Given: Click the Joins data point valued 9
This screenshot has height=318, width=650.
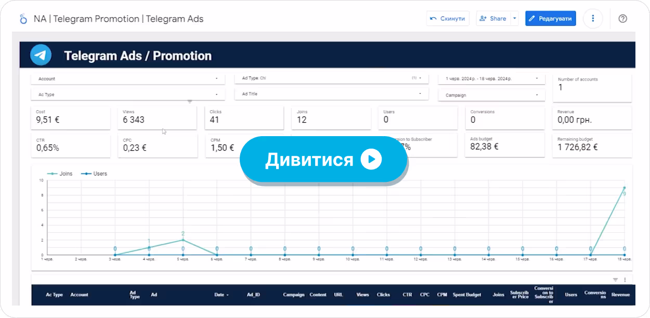Looking at the screenshot, I should click(624, 188).
